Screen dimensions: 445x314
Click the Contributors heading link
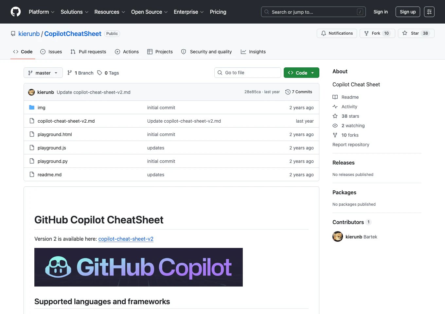pyautogui.click(x=352, y=222)
